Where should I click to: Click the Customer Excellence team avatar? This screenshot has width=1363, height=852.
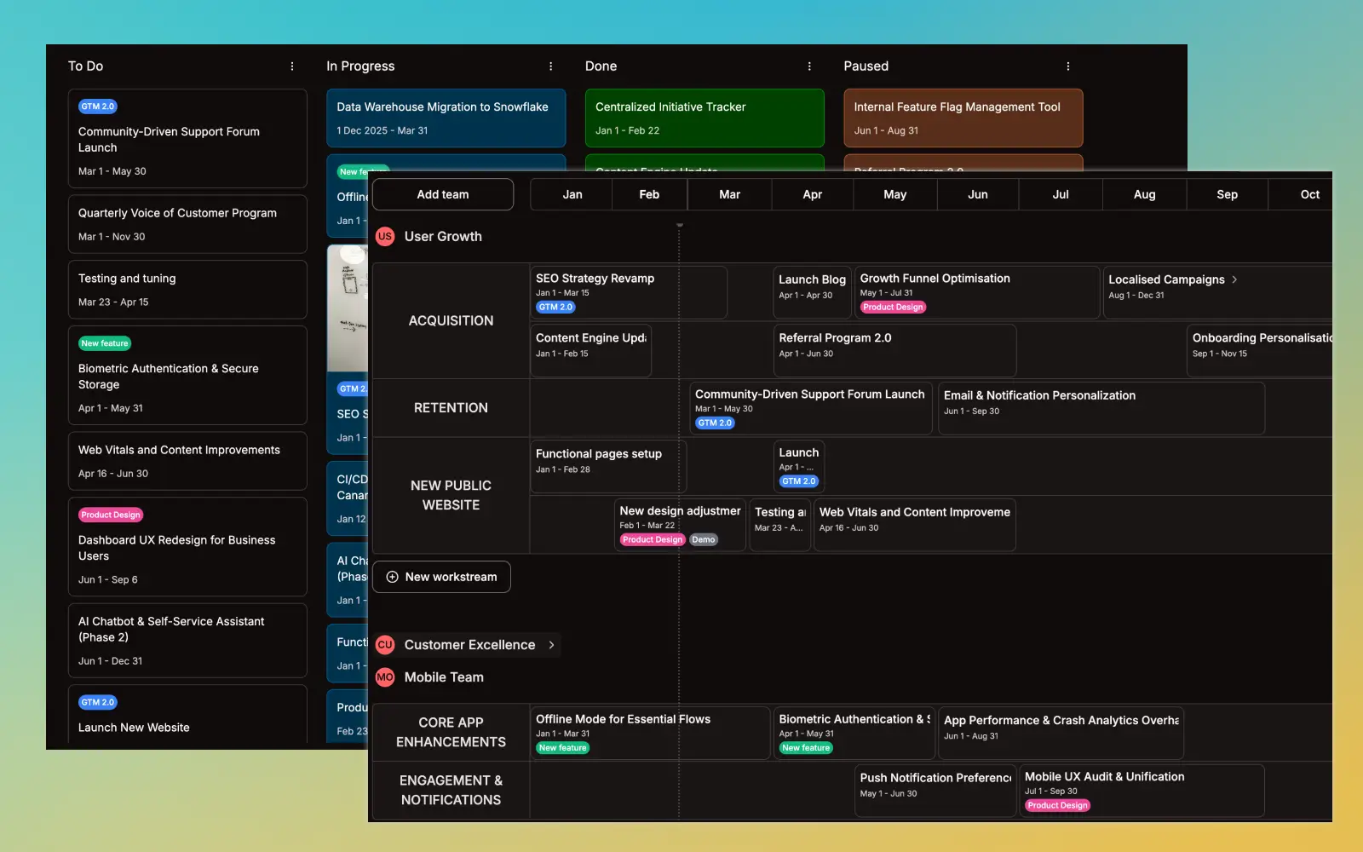[385, 645]
